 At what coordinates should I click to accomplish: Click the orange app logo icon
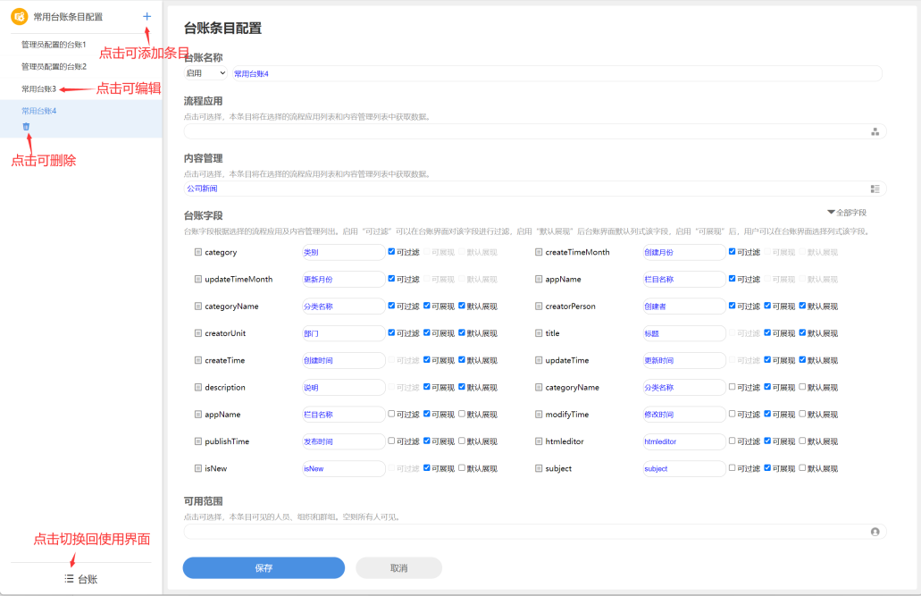(19, 17)
